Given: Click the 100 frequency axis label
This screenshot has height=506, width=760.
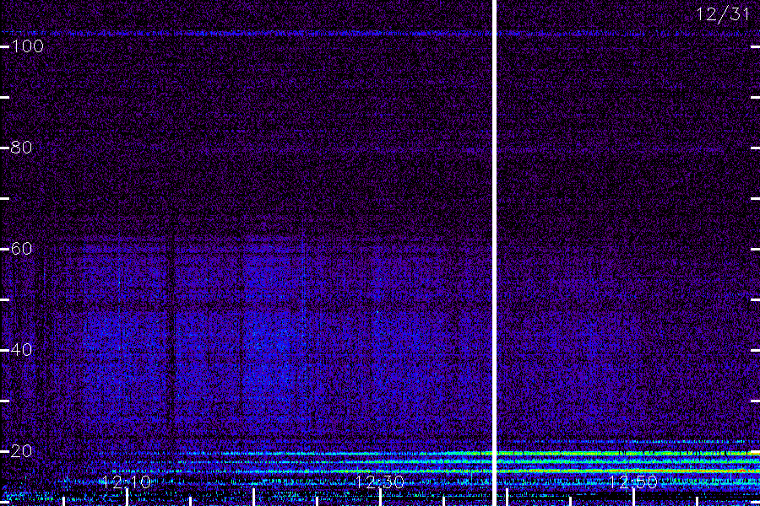Looking at the screenshot, I should (27, 46).
